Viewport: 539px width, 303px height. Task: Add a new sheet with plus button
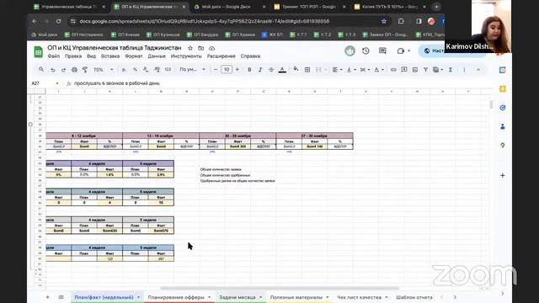point(48,297)
